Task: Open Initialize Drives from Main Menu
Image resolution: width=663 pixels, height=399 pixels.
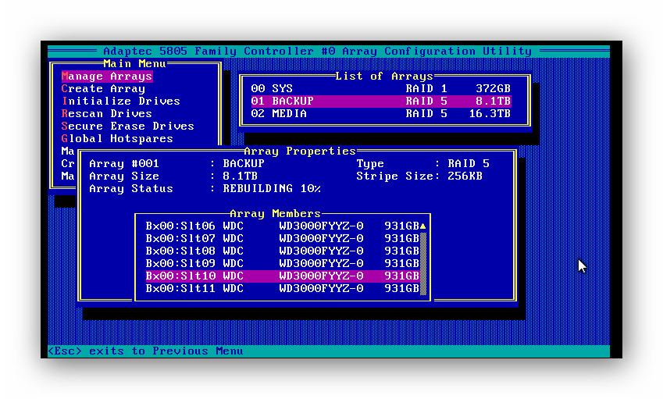Action: click(120, 102)
